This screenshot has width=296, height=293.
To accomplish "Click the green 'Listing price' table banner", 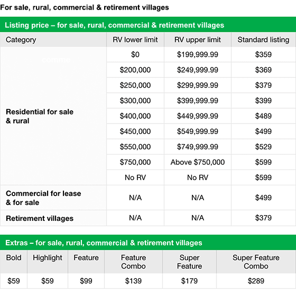I will [148, 25].
